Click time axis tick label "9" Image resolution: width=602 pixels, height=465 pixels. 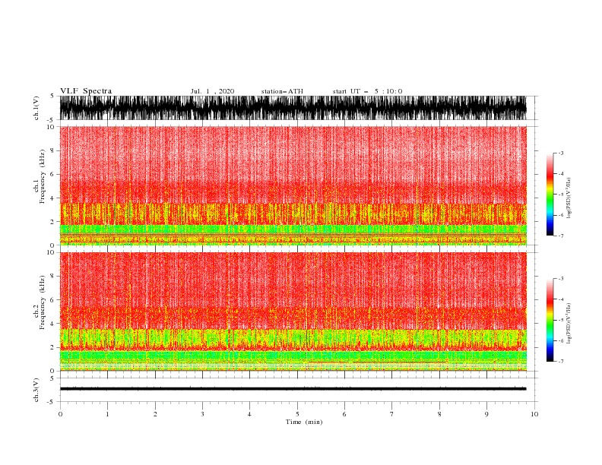(486, 414)
